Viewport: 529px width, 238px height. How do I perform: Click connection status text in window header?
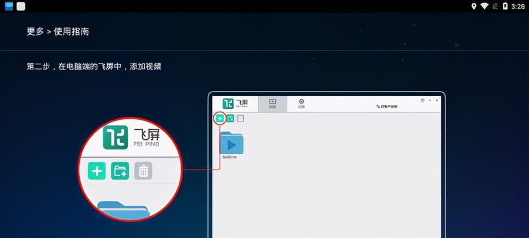click(x=387, y=107)
